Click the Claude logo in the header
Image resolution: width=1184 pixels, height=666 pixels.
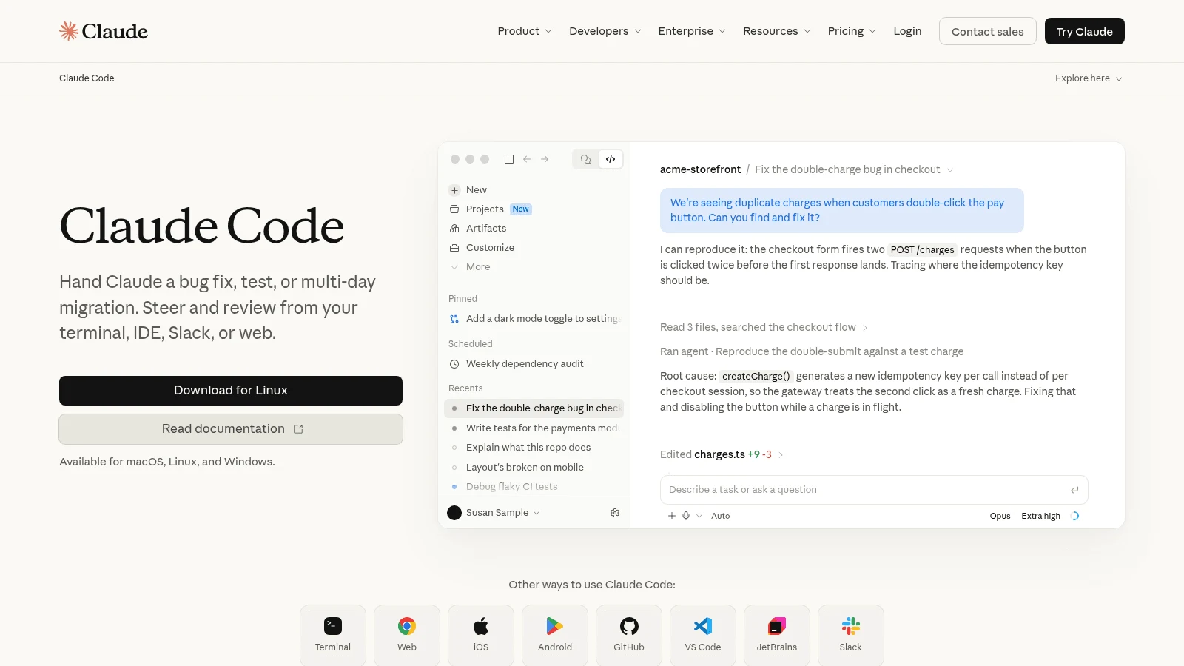(104, 31)
